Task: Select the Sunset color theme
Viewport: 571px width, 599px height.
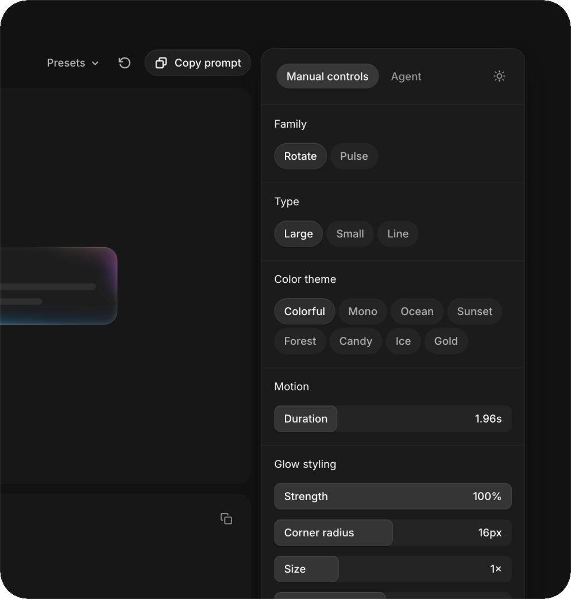Action: (474, 312)
